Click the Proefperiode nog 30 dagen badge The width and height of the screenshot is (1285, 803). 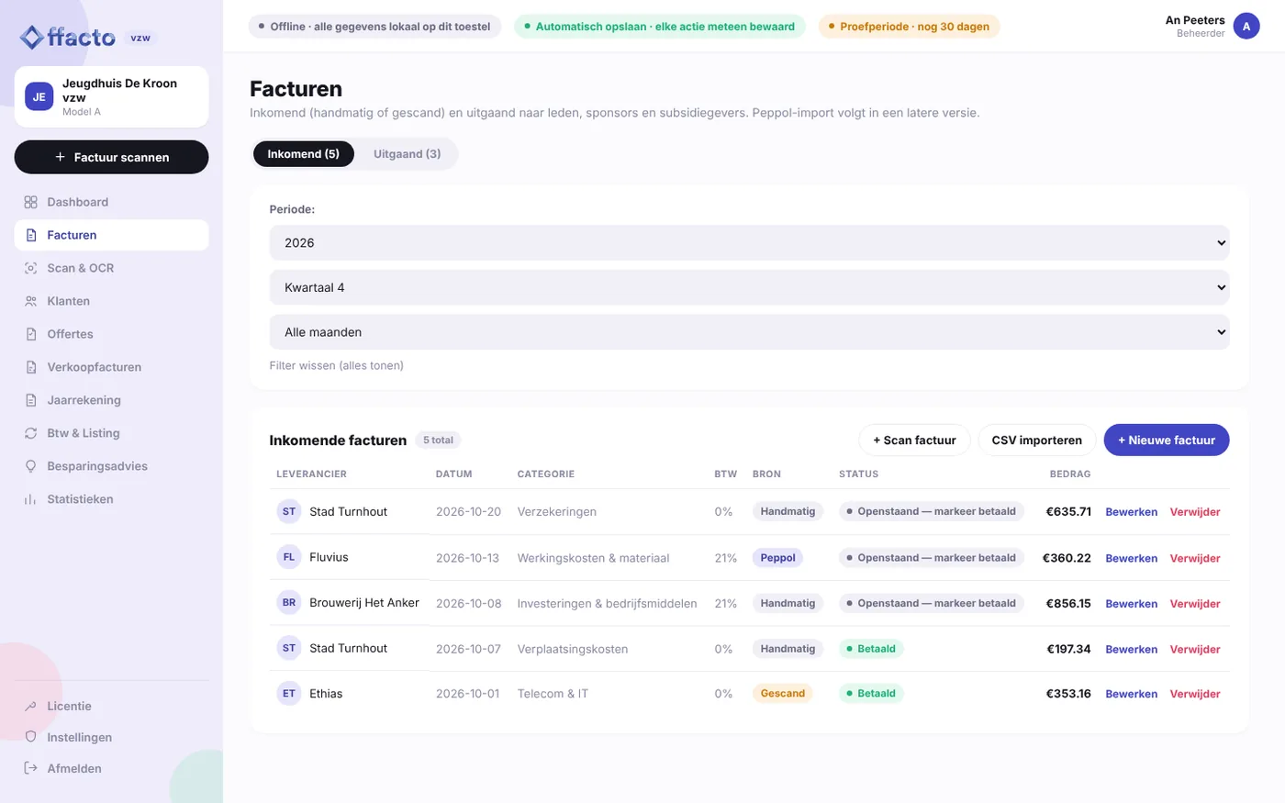909,27
